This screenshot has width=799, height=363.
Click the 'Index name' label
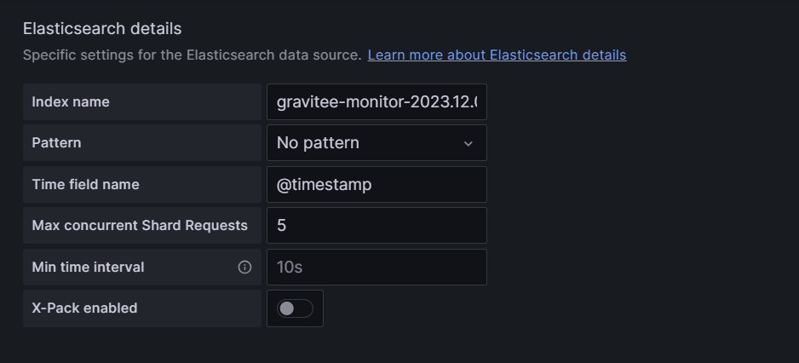tap(71, 101)
